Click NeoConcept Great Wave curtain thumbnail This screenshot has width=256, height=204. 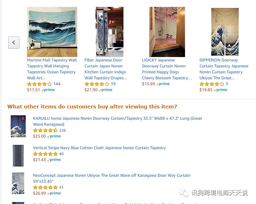[18, 183]
